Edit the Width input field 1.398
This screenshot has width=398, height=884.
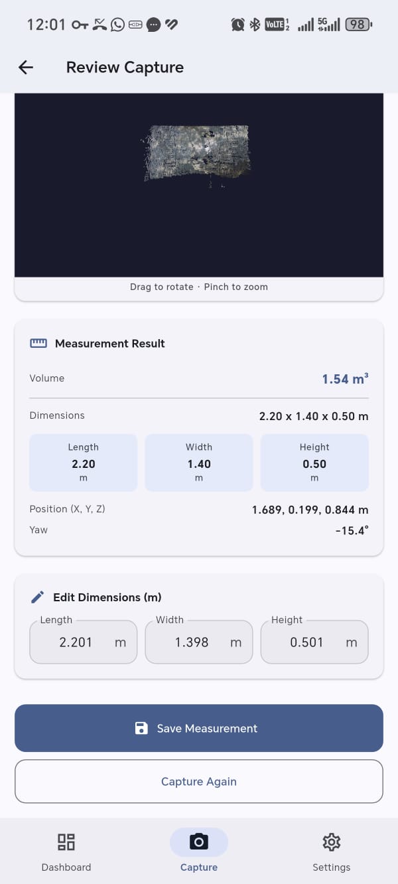tap(199, 642)
